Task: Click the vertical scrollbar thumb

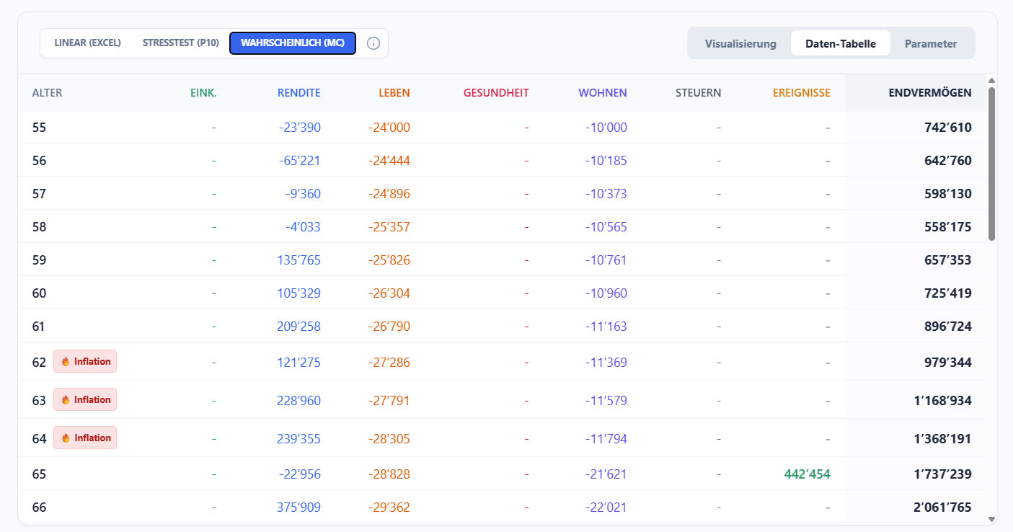Action: point(991,164)
